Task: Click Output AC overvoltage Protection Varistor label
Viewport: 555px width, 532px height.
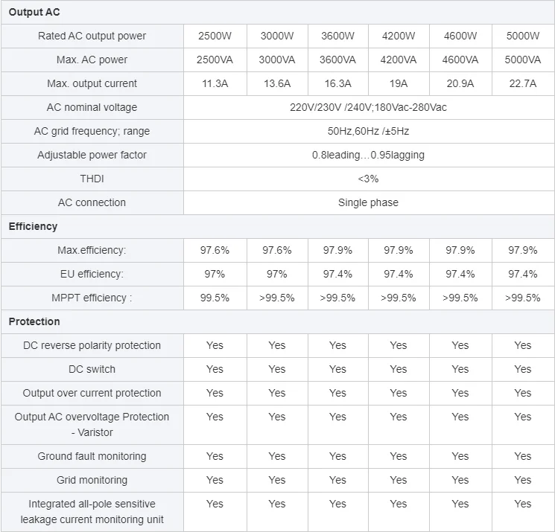Action: tap(92, 424)
